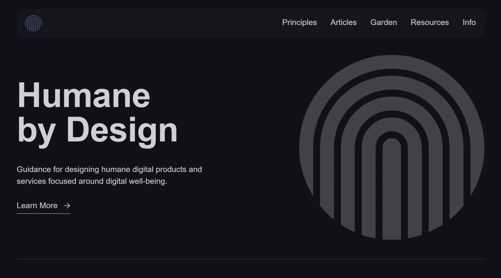This screenshot has width=501, height=278.
Task: Open the Garden section
Action: pyautogui.click(x=384, y=23)
